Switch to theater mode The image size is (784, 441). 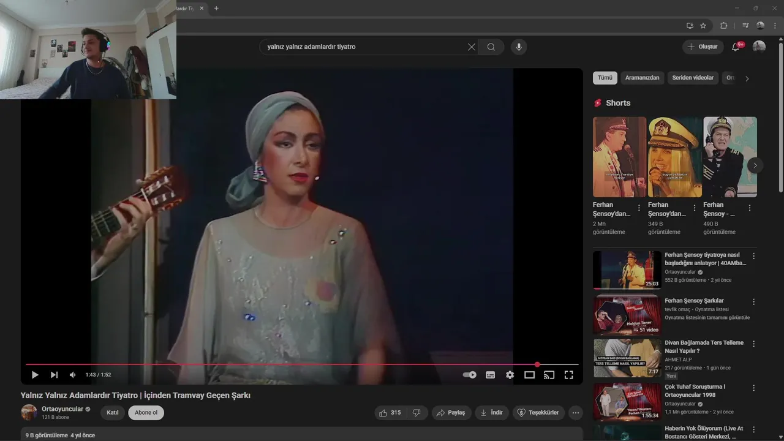[529, 375]
